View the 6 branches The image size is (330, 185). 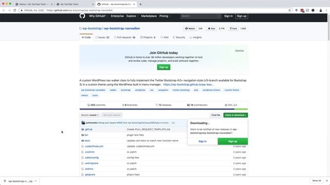point(130,105)
